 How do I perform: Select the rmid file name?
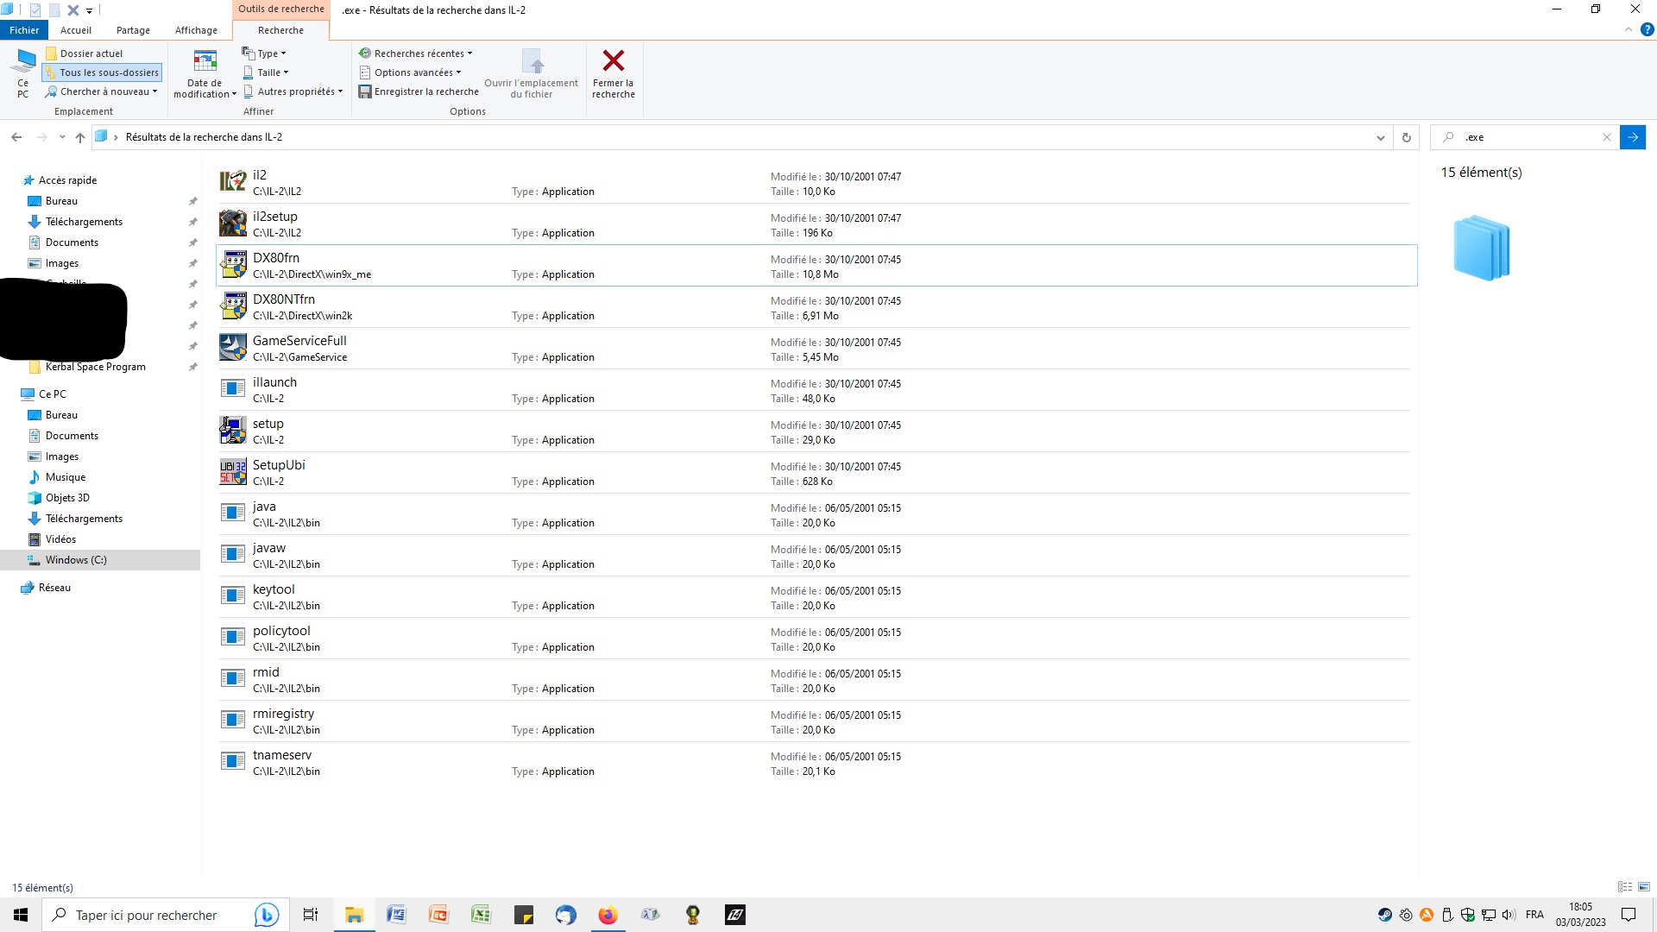point(266,672)
